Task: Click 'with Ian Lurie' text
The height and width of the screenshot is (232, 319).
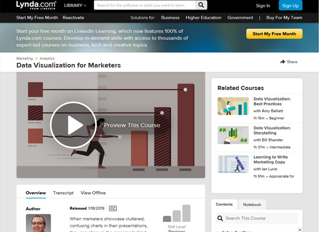Action: coord(265,169)
